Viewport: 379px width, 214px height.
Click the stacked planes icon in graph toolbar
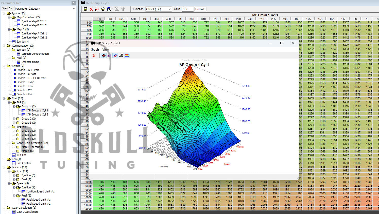point(121,55)
